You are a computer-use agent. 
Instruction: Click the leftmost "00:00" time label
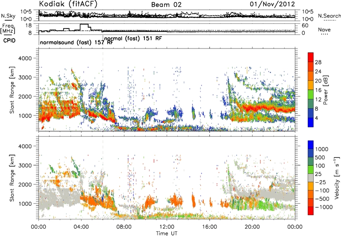(38, 227)
